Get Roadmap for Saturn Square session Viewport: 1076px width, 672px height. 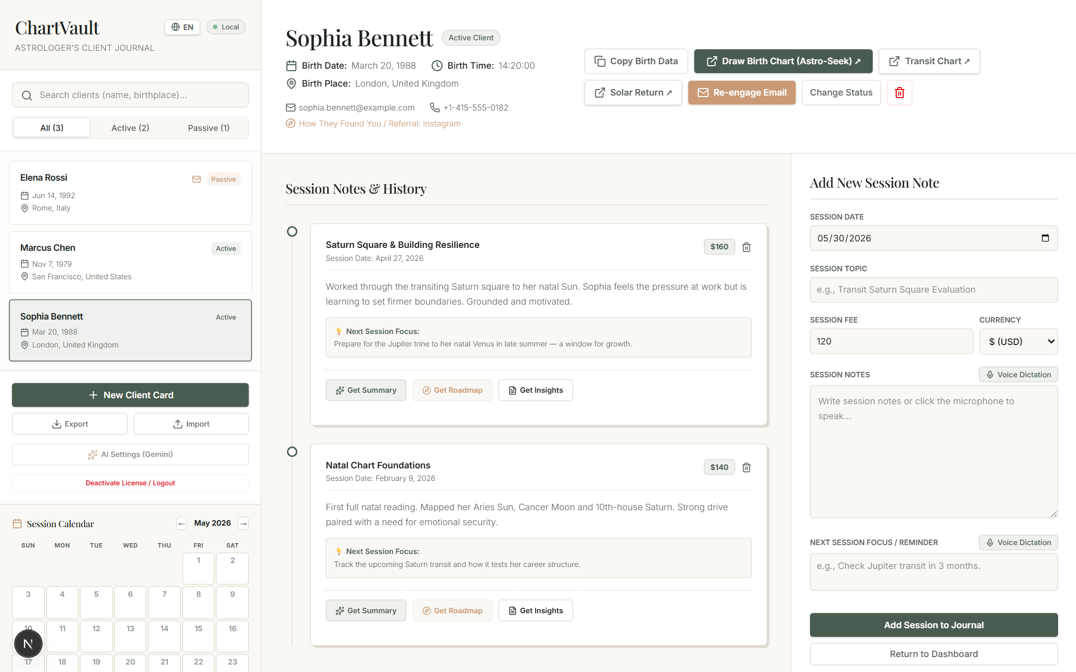click(x=452, y=390)
